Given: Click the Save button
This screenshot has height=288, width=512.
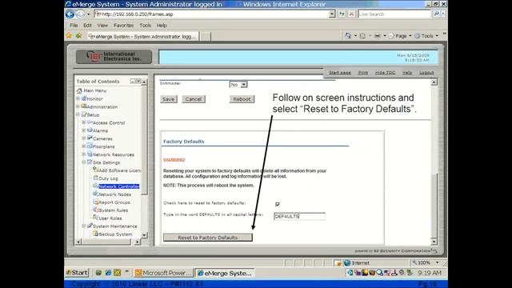Looking at the screenshot, I should pos(168,99).
